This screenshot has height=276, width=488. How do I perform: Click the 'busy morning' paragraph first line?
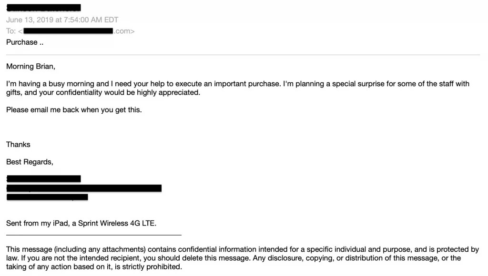click(238, 84)
